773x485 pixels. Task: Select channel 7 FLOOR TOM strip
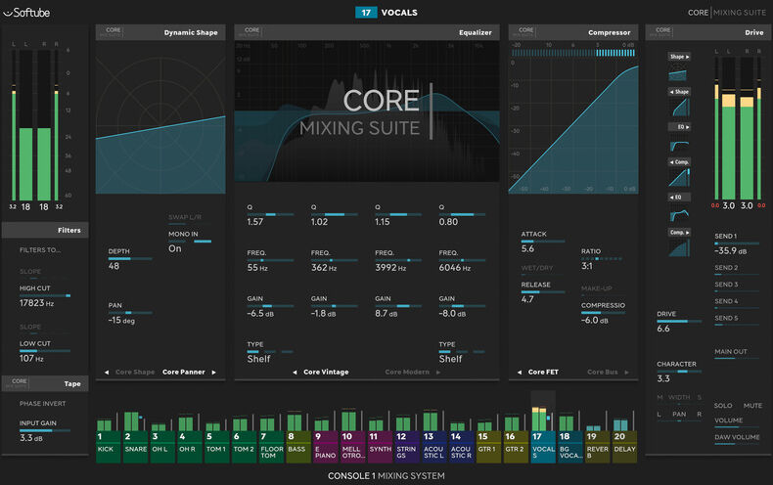271,447
